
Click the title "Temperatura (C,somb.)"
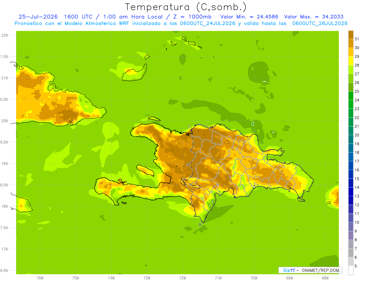tap(186, 7)
